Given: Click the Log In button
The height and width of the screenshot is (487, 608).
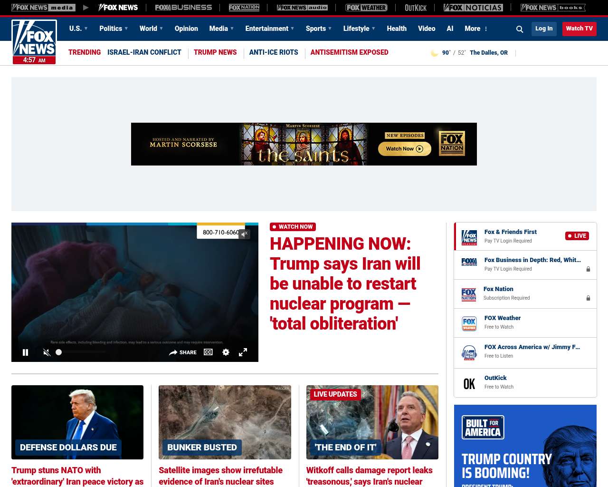Looking at the screenshot, I should click(544, 29).
